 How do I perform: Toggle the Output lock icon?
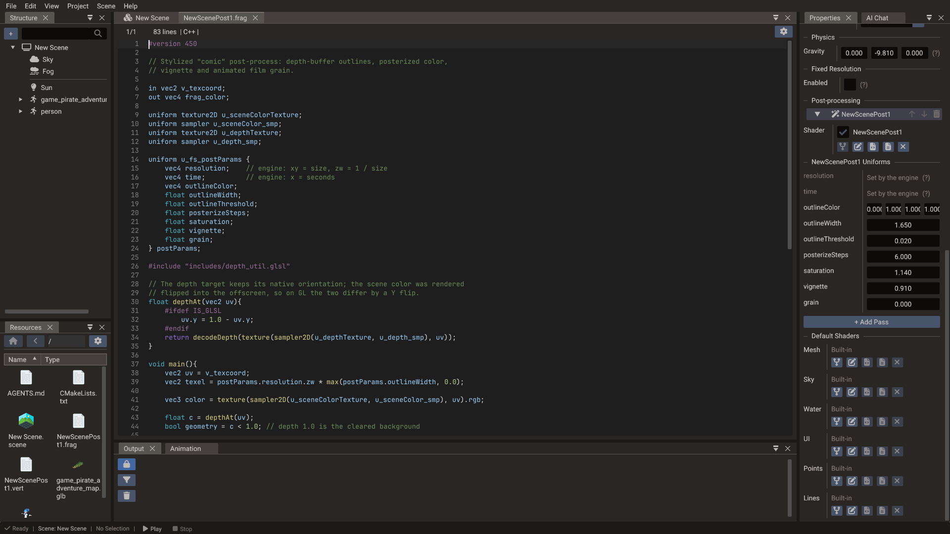click(127, 464)
